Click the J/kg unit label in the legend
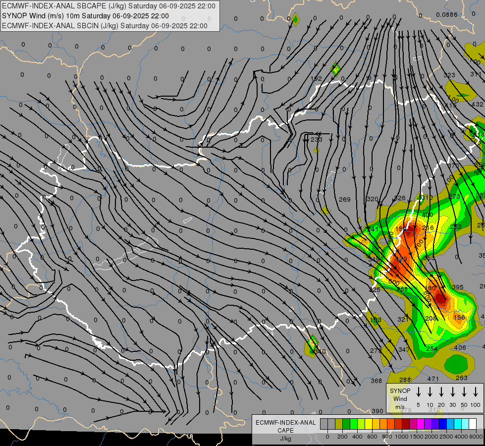Screen dimensions: 485x446 point(285,439)
